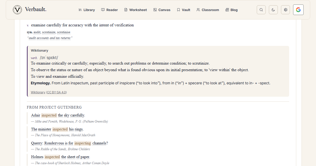316x166 pixels.
Task: Click the word 'channels'
Action: pyautogui.click(x=99, y=143)
